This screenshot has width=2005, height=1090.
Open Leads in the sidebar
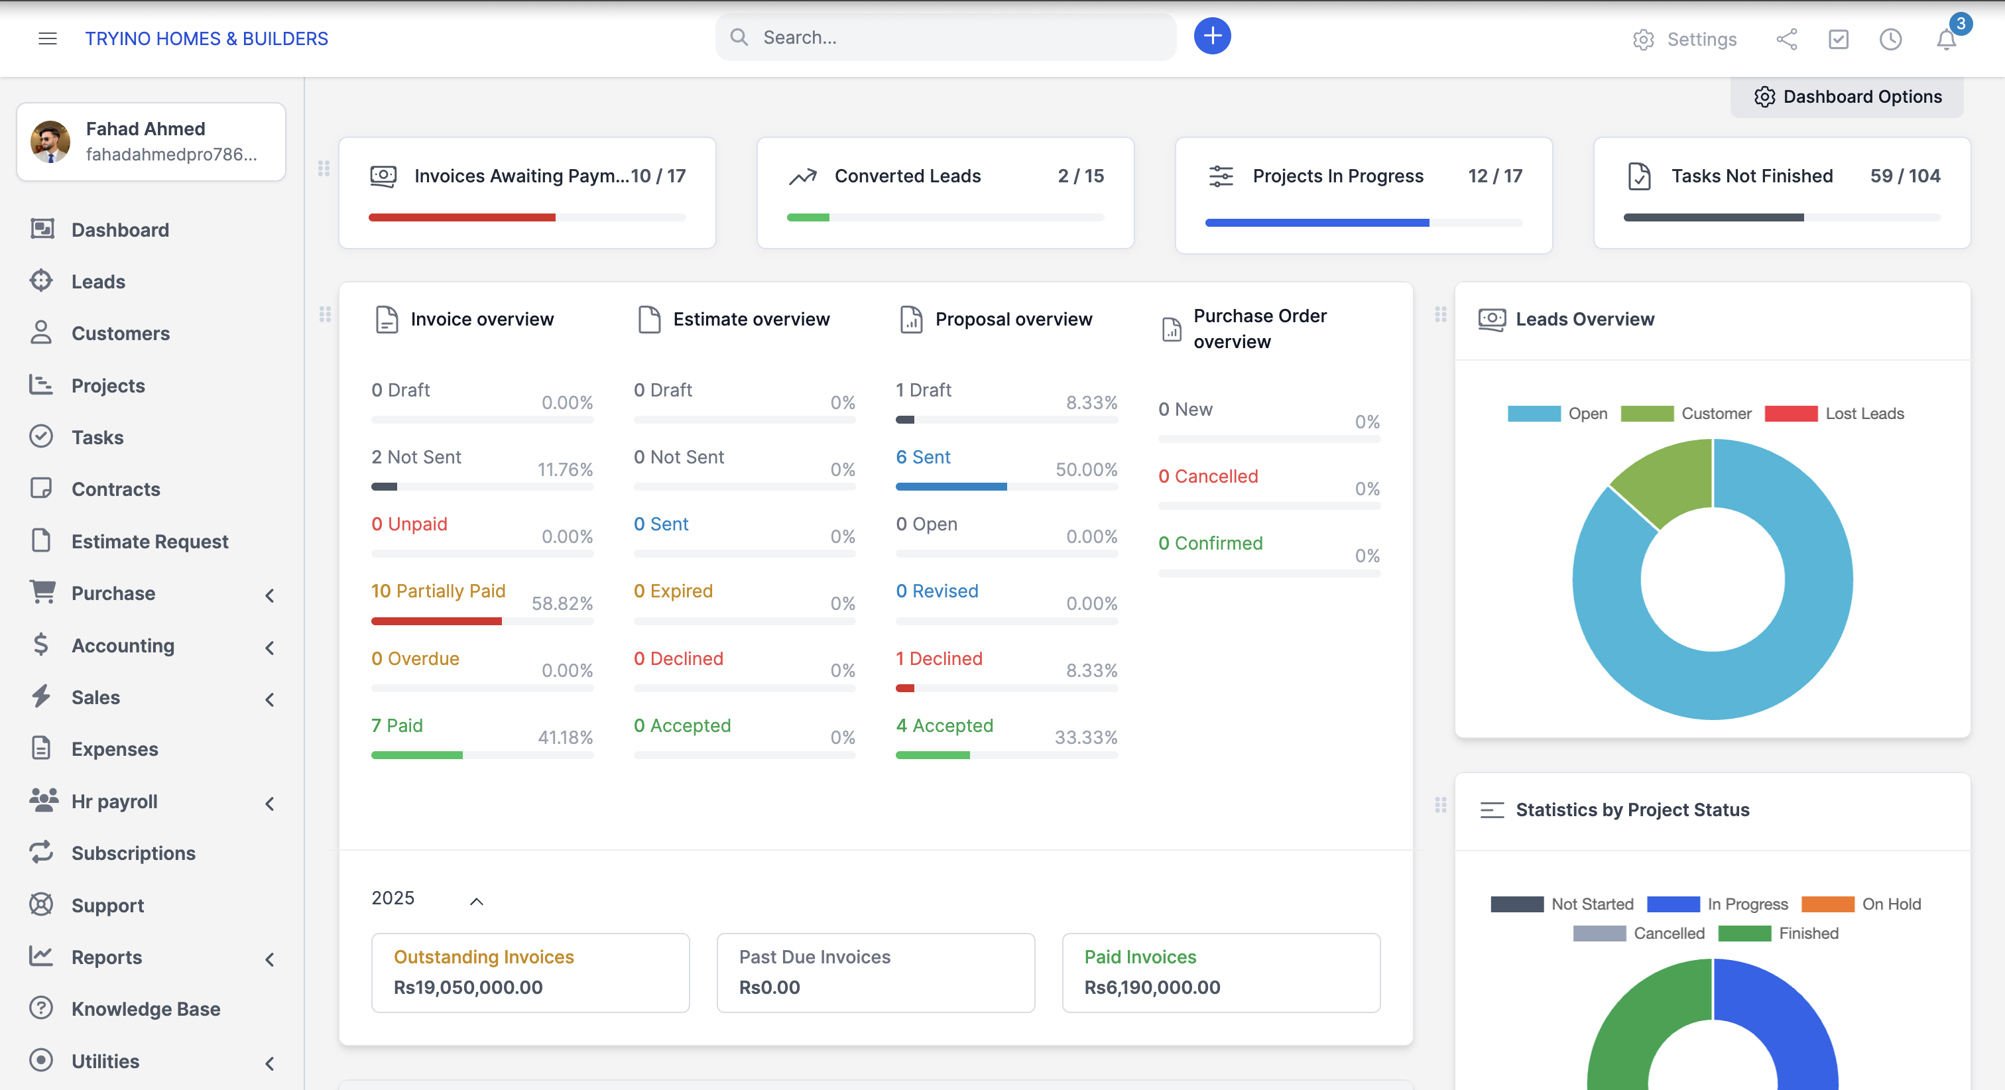tap(98, 282)
